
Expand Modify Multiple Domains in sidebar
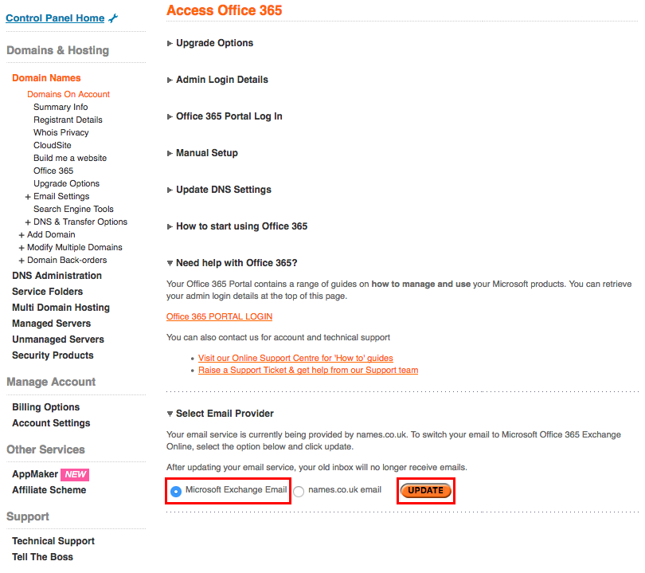click(21, 248)
